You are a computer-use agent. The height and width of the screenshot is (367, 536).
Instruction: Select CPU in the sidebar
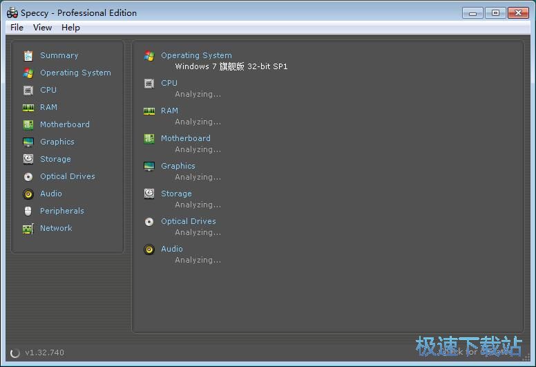(x=48, y=90)
